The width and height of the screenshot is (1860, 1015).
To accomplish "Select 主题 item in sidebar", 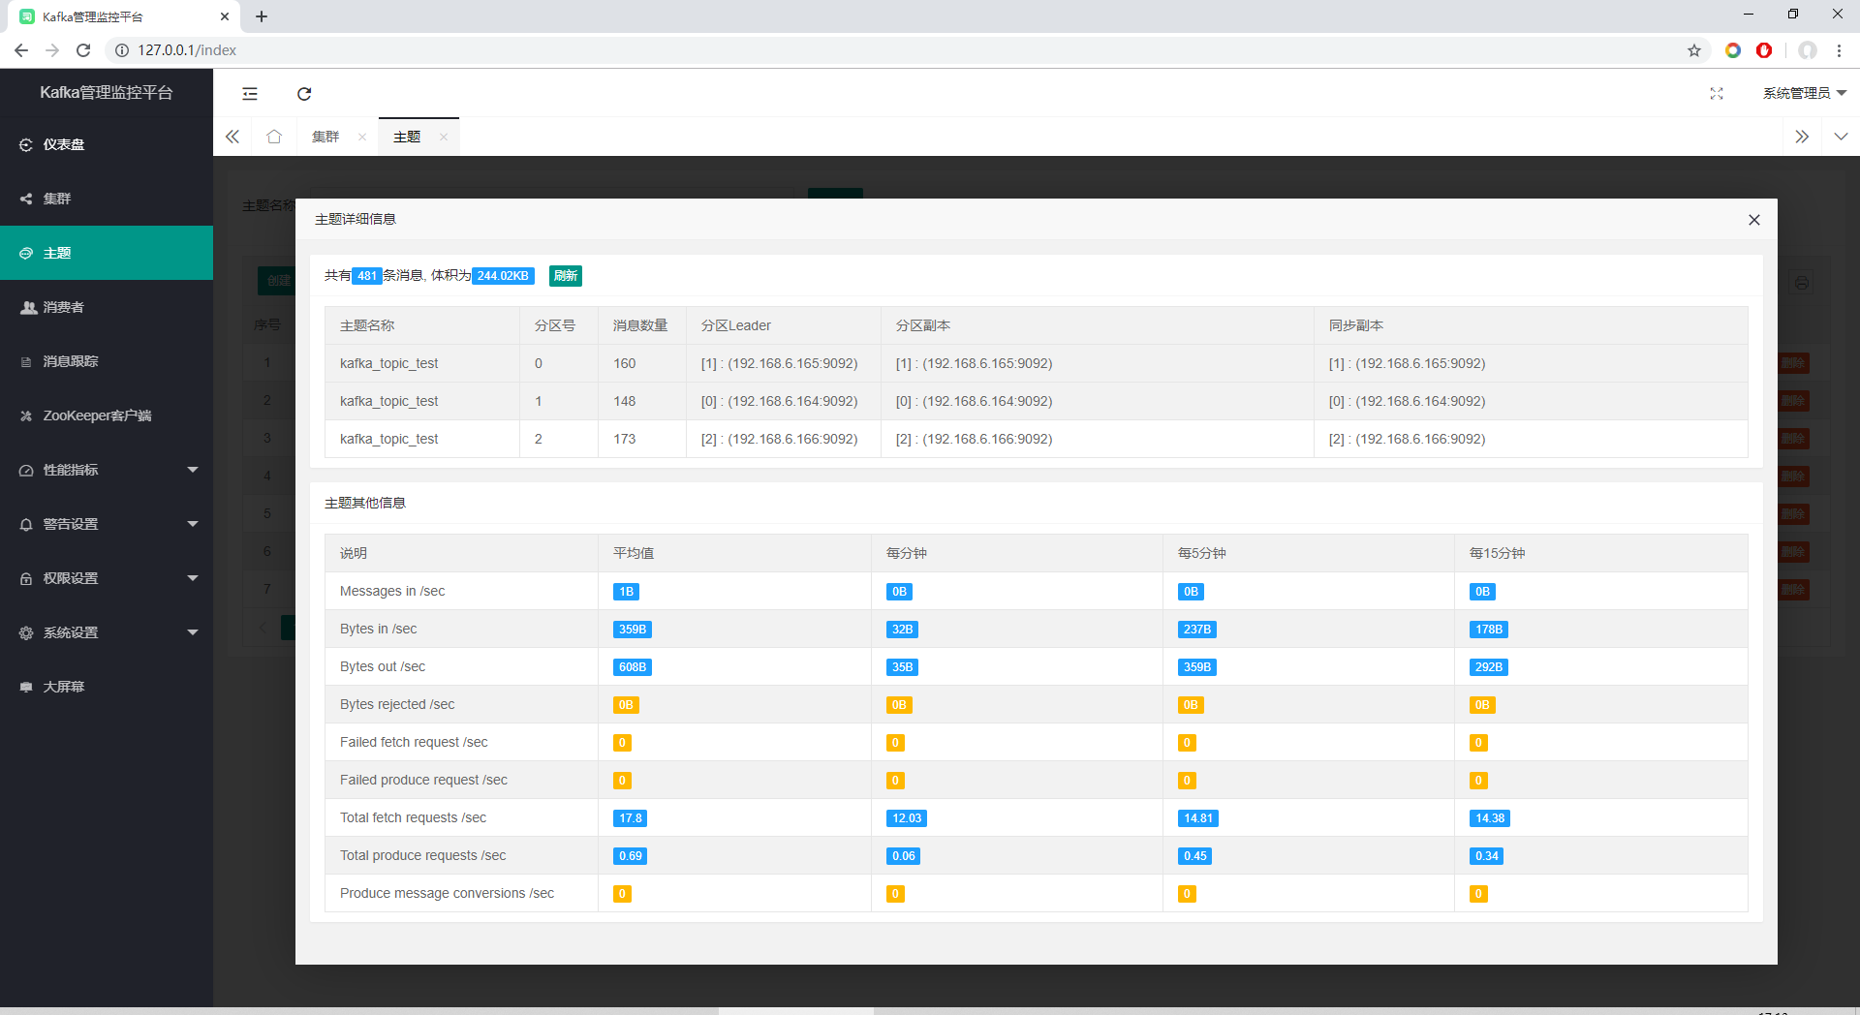I will [x=107, y=253].
